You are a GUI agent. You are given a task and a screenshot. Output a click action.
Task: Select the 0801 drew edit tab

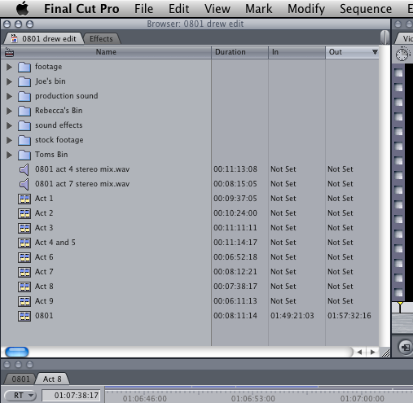45,39
